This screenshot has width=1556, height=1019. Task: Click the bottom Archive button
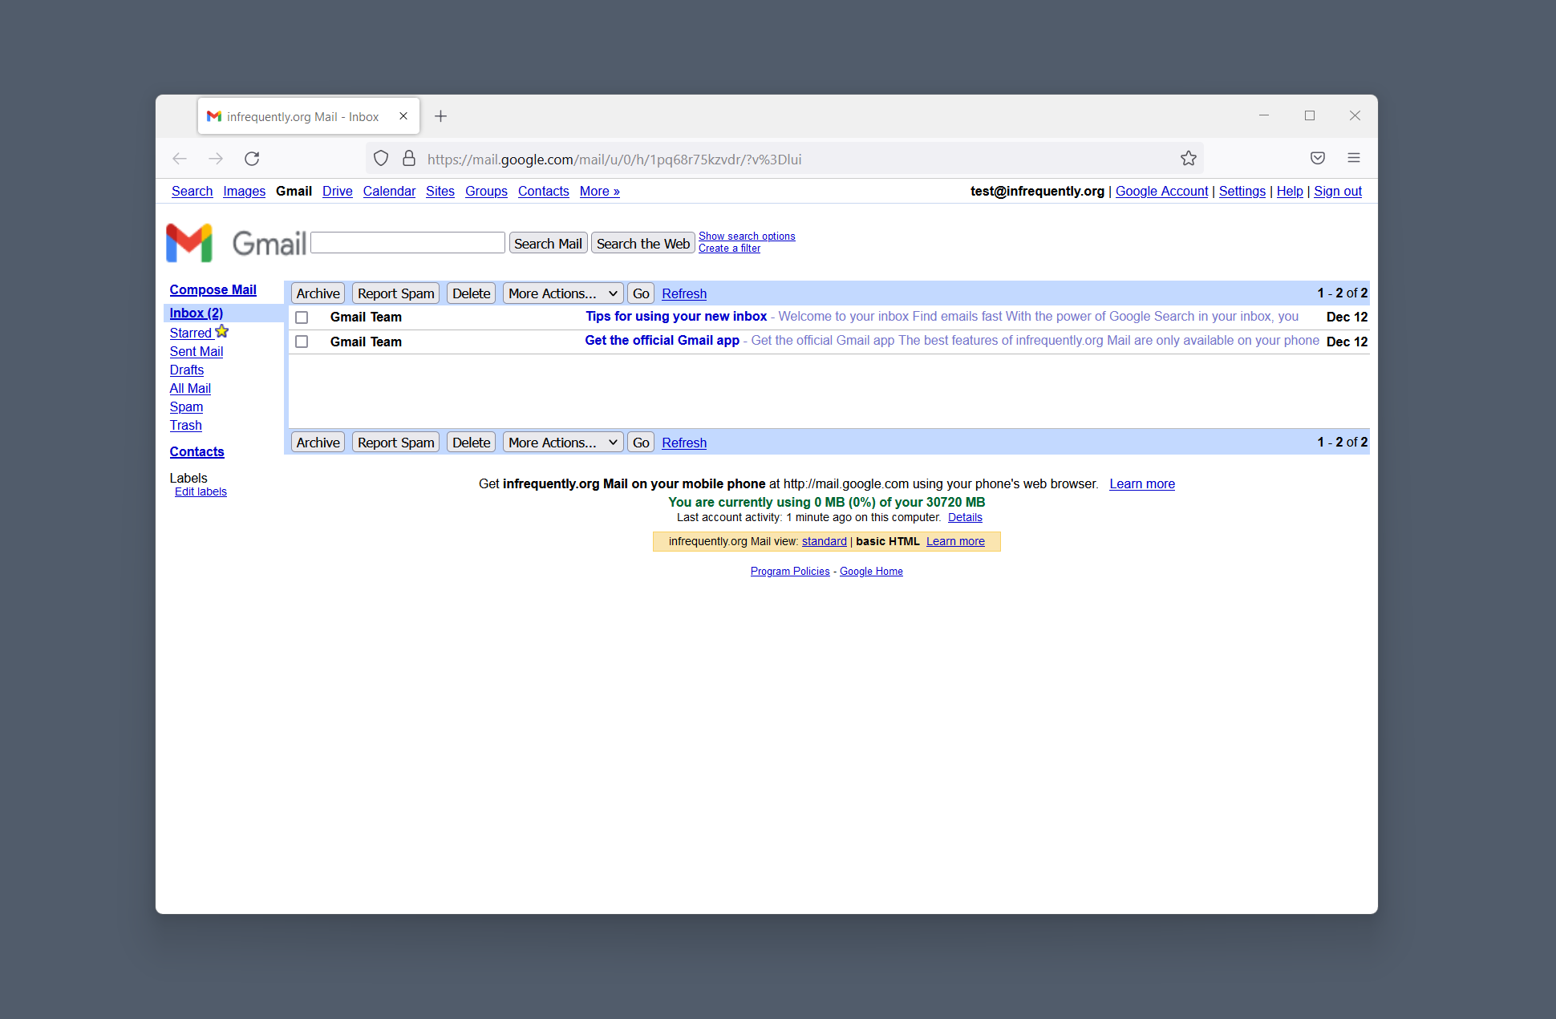[x=318, y=443]
